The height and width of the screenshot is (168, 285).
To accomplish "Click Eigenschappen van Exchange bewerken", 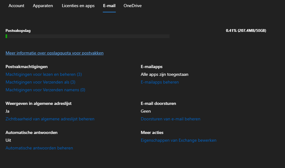I will click(179, 140).
